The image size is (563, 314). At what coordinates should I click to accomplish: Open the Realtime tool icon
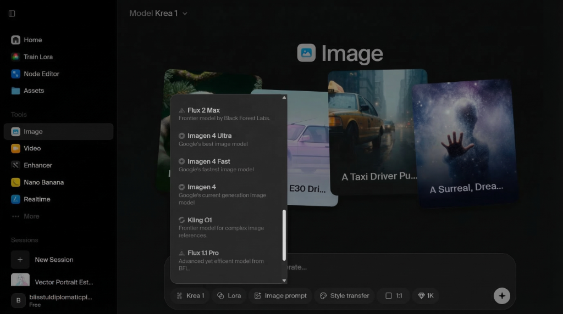(x=15, y=199)
